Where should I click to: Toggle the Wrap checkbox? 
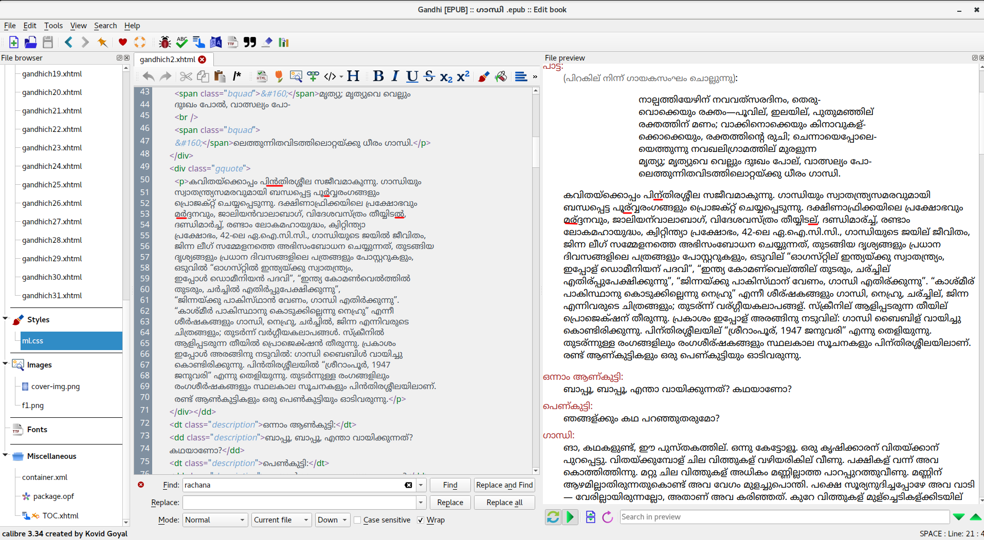click(421, 520)
